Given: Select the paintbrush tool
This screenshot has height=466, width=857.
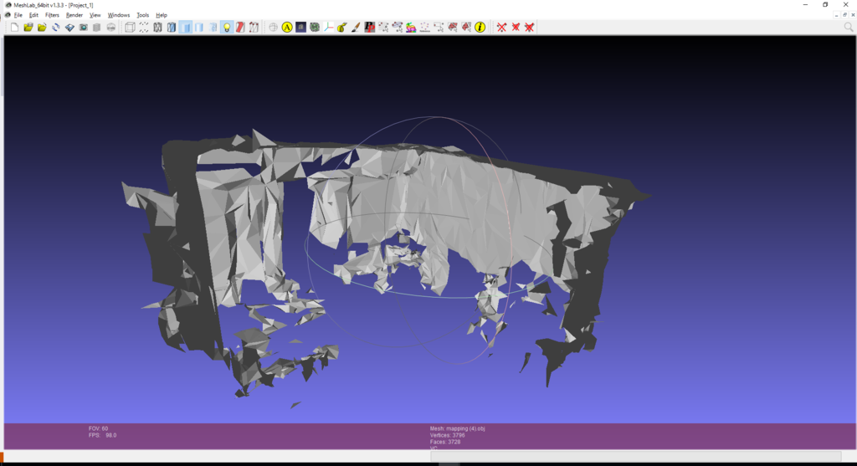Looking at the screenshot, I should point(356,28).
